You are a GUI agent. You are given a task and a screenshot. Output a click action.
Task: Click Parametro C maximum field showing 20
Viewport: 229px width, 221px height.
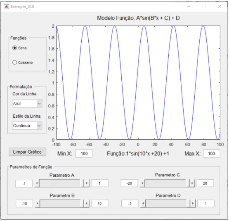205,183
